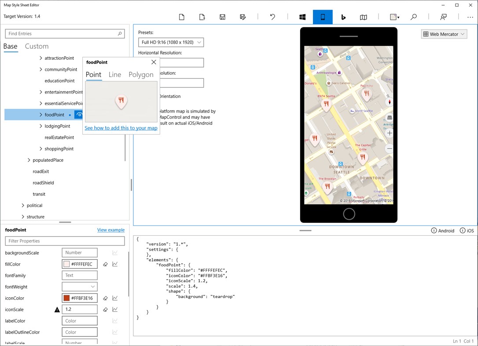Expand the political tree node

point(23,205)
